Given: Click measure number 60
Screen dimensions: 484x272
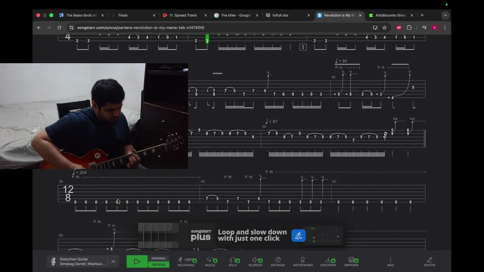Looking at the screenshot, I should [203, 182].
